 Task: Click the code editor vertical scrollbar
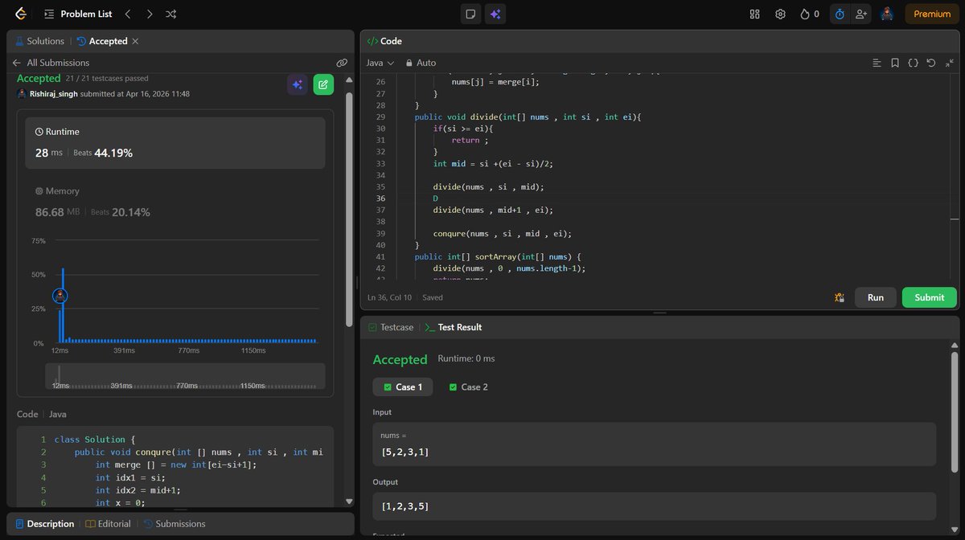955,219
